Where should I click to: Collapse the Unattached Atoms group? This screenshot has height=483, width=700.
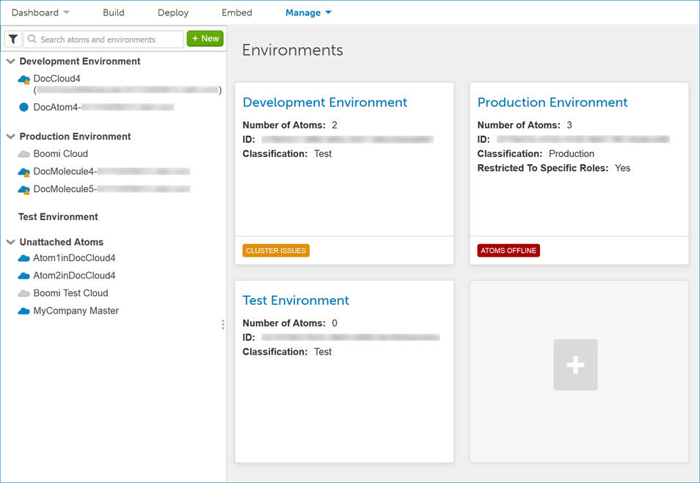pos(10,242)
